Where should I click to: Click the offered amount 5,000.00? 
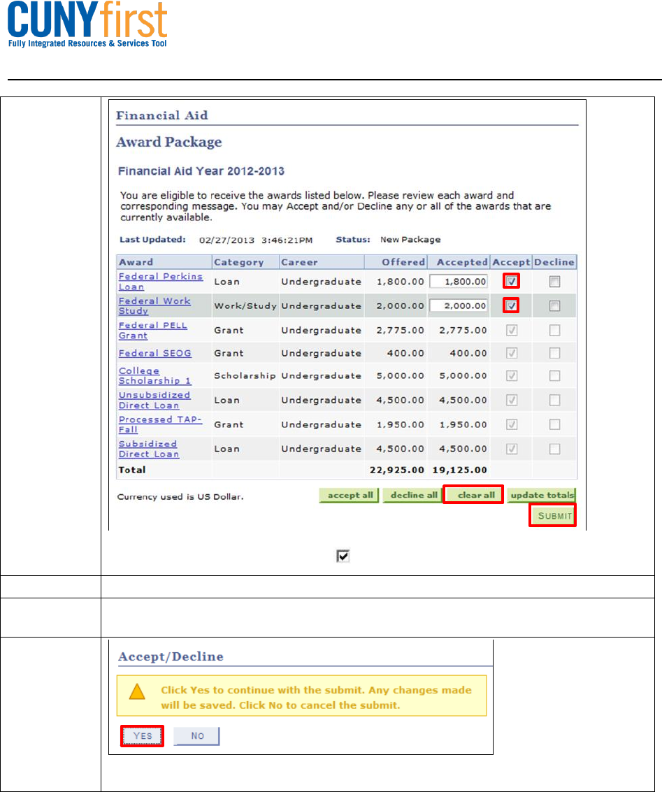pos(400,376)
